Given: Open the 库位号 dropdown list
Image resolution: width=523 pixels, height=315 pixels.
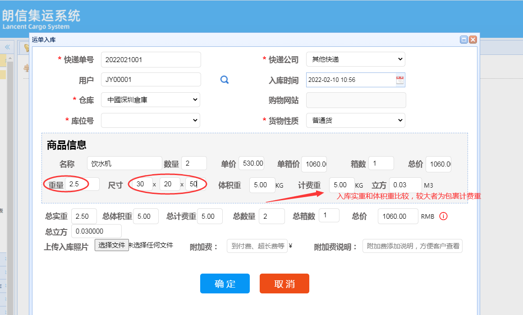Looking at the screenshot, I should (x=150, y=121).
